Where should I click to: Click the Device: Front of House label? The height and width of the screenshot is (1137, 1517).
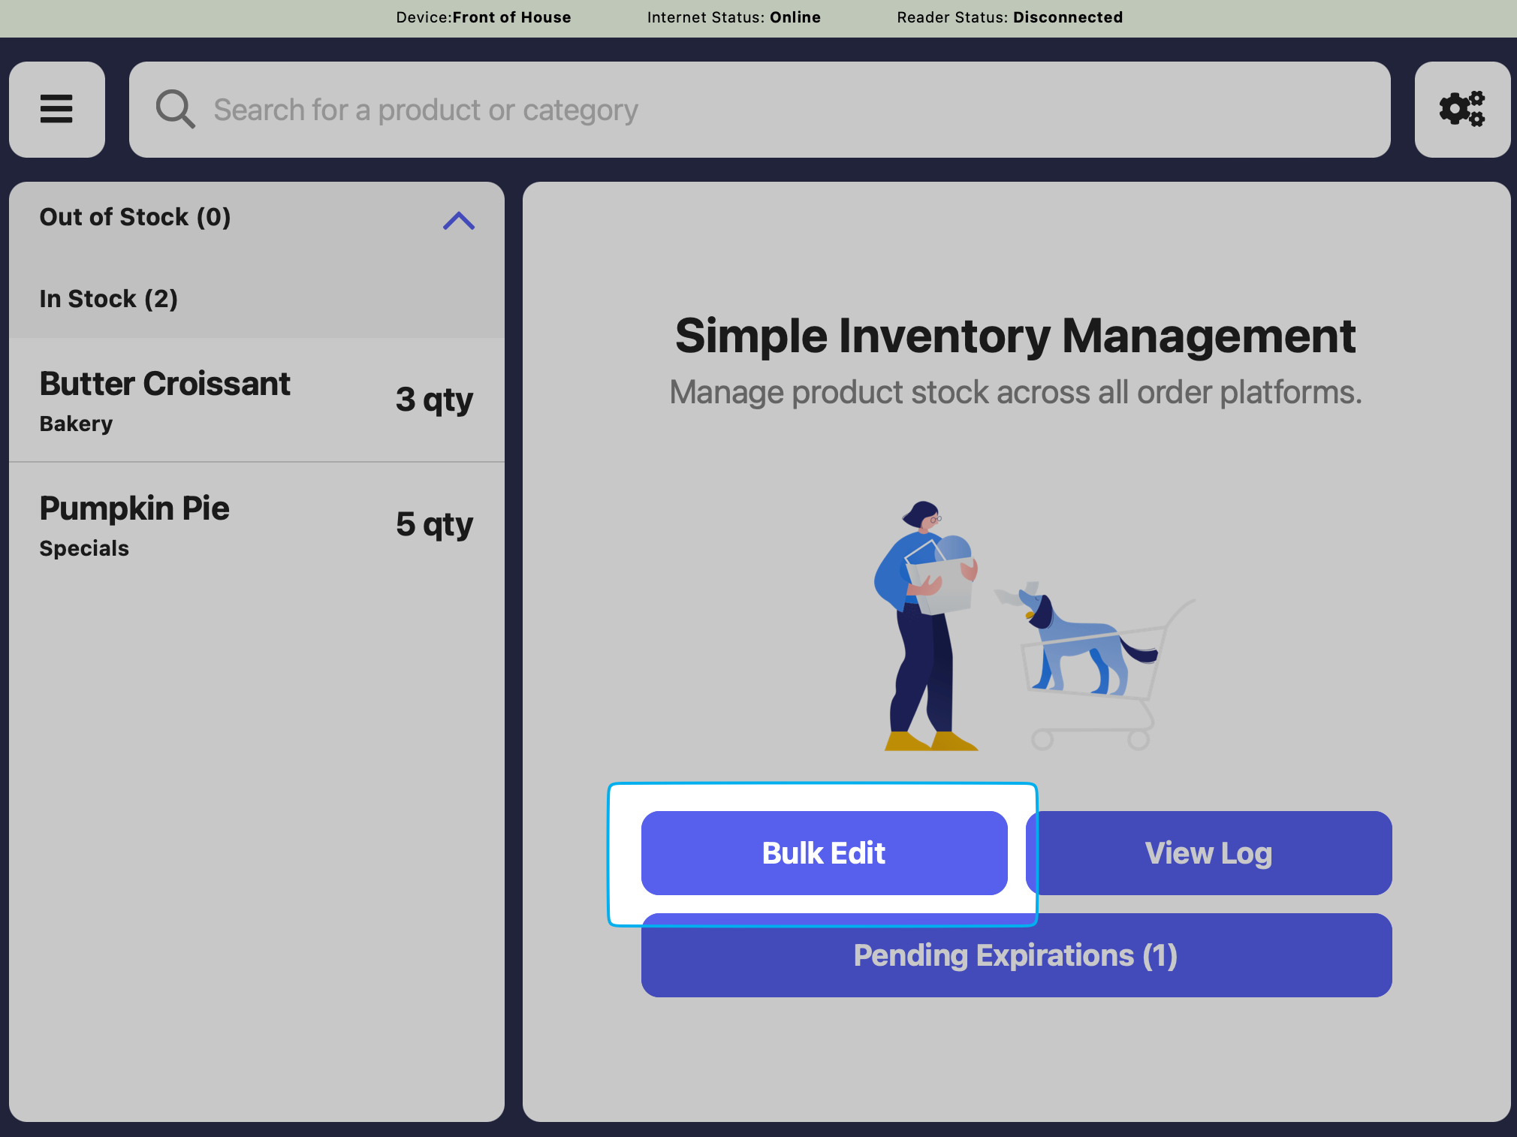pyautogui.click(x=484, y=17)
